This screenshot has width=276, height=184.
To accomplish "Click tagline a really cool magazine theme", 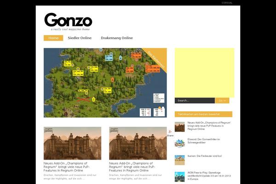I will [x=70, y=29].
